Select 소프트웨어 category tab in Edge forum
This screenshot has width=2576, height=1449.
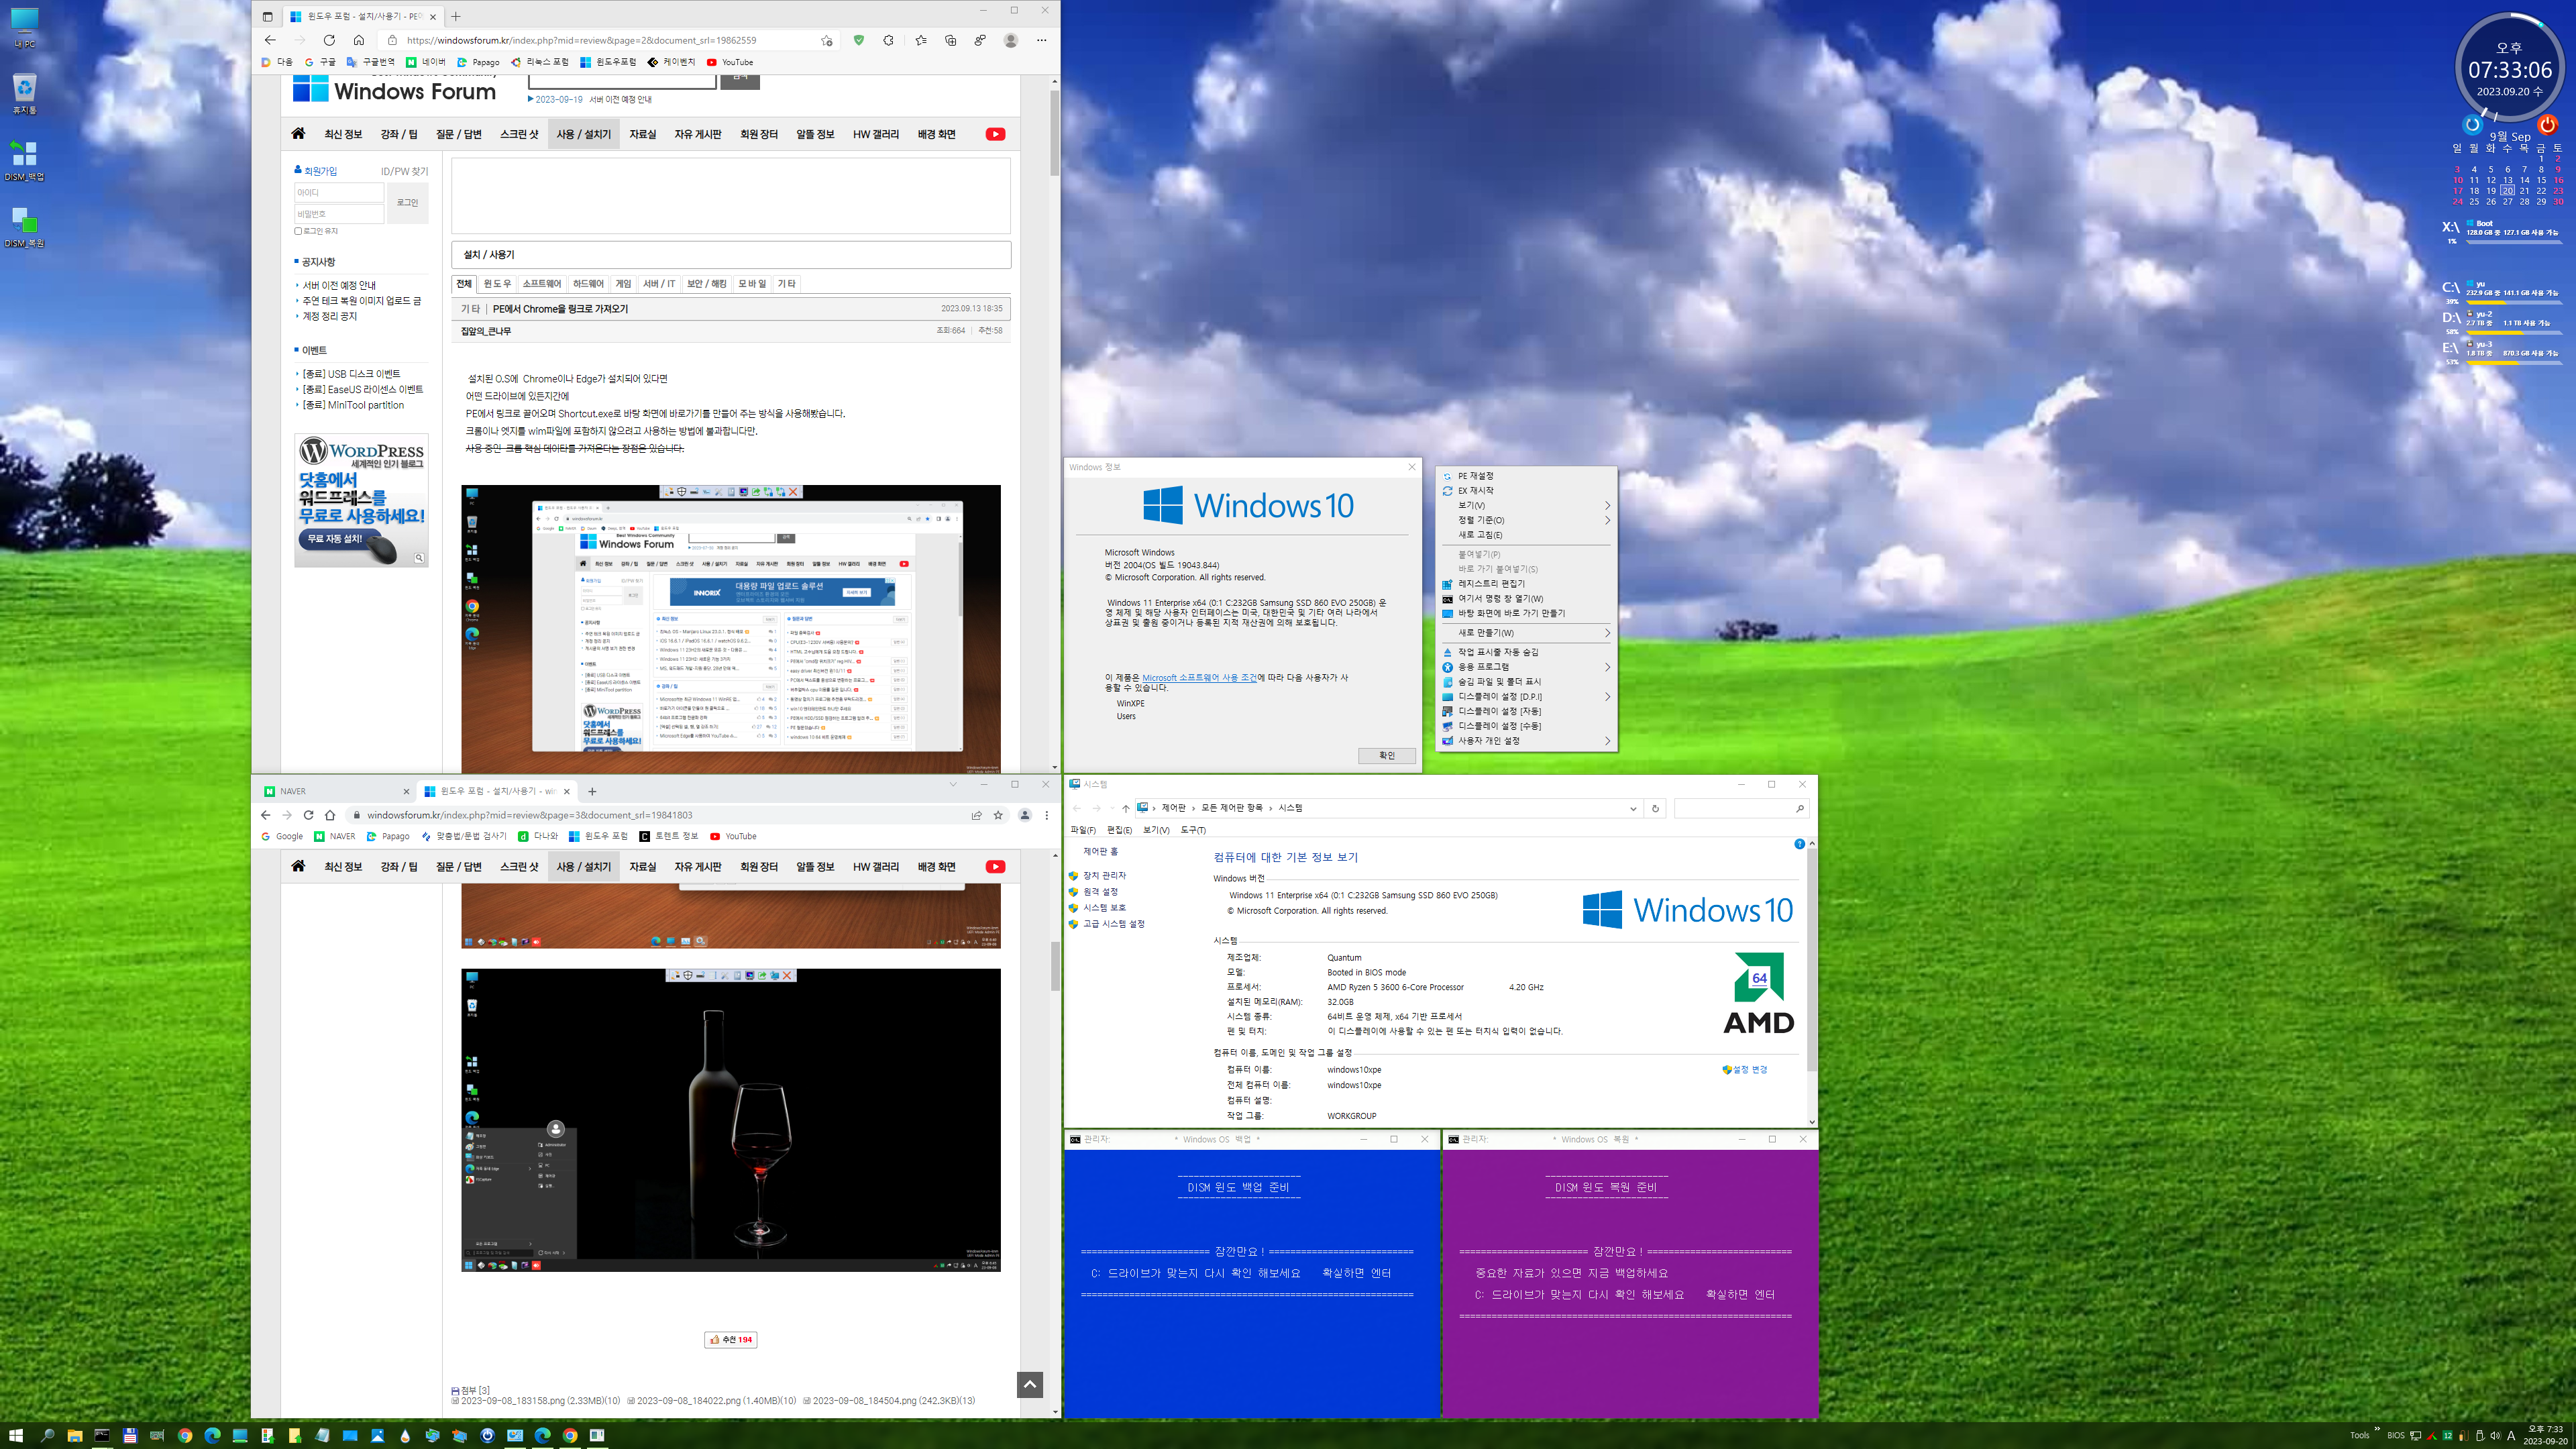541,284
